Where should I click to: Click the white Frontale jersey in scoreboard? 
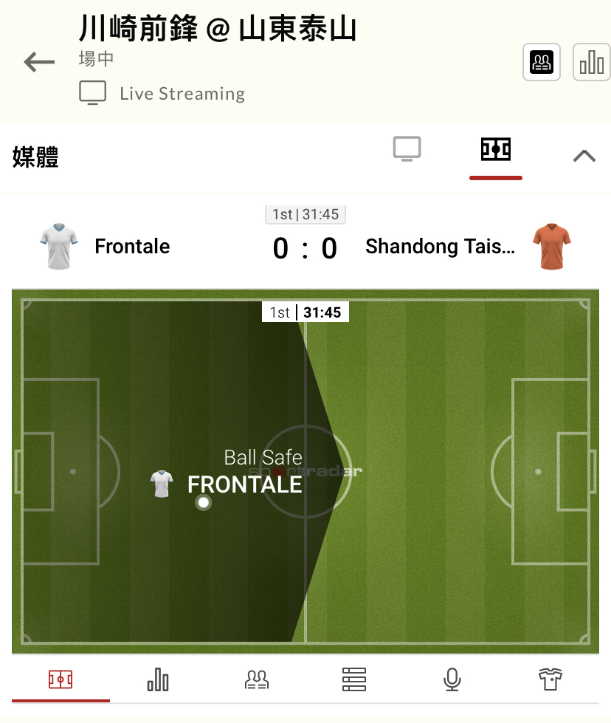tap(59, 246)
